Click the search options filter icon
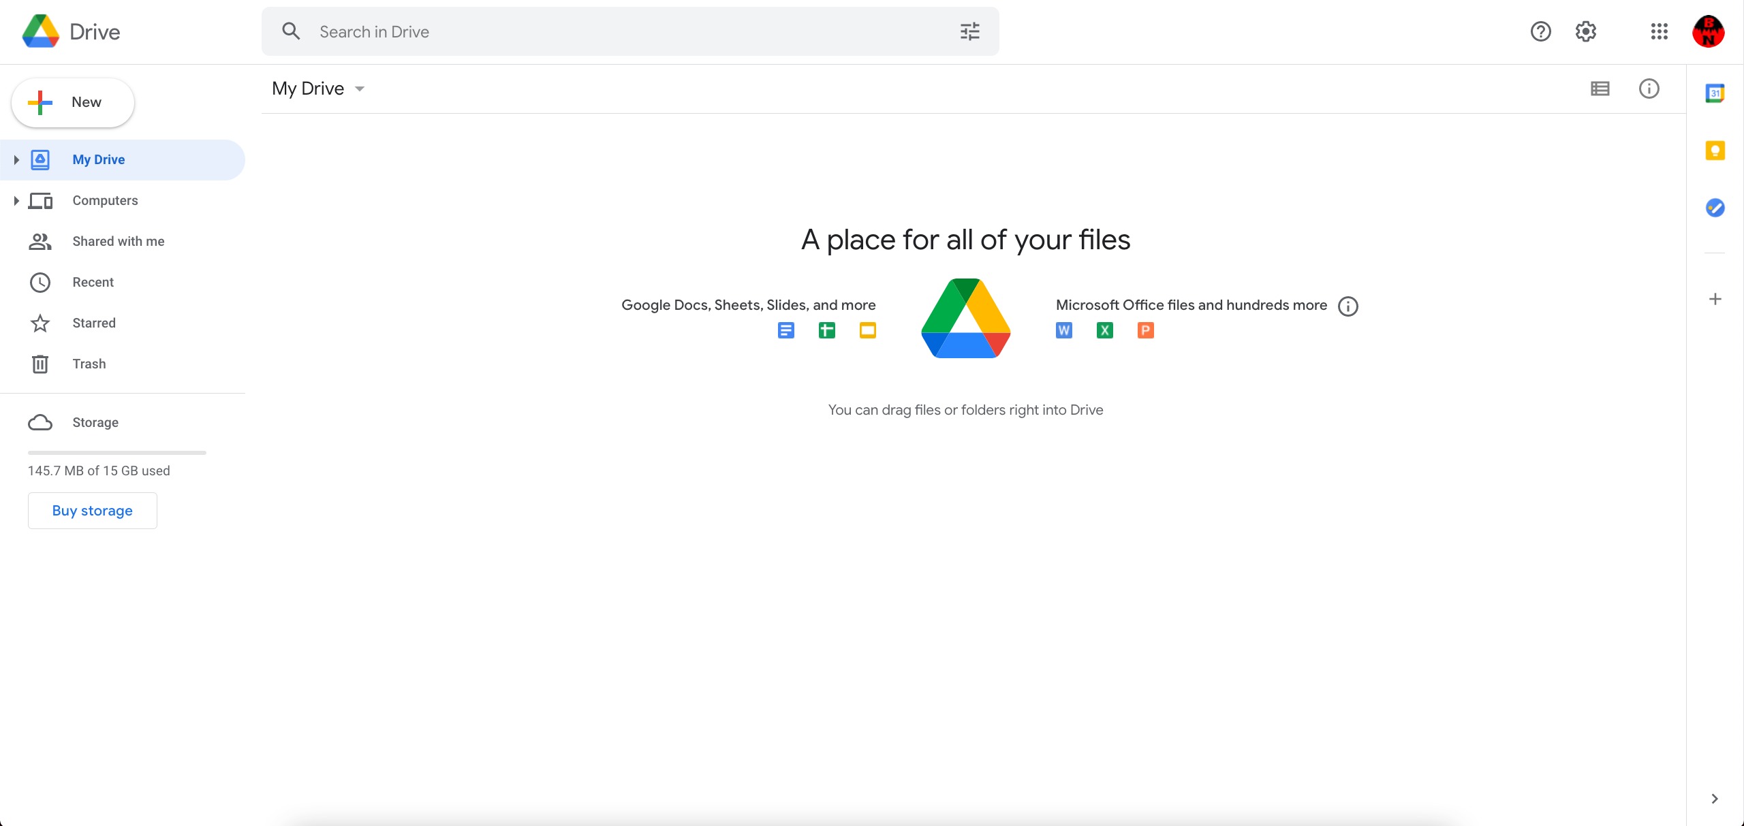 [969, 31]
